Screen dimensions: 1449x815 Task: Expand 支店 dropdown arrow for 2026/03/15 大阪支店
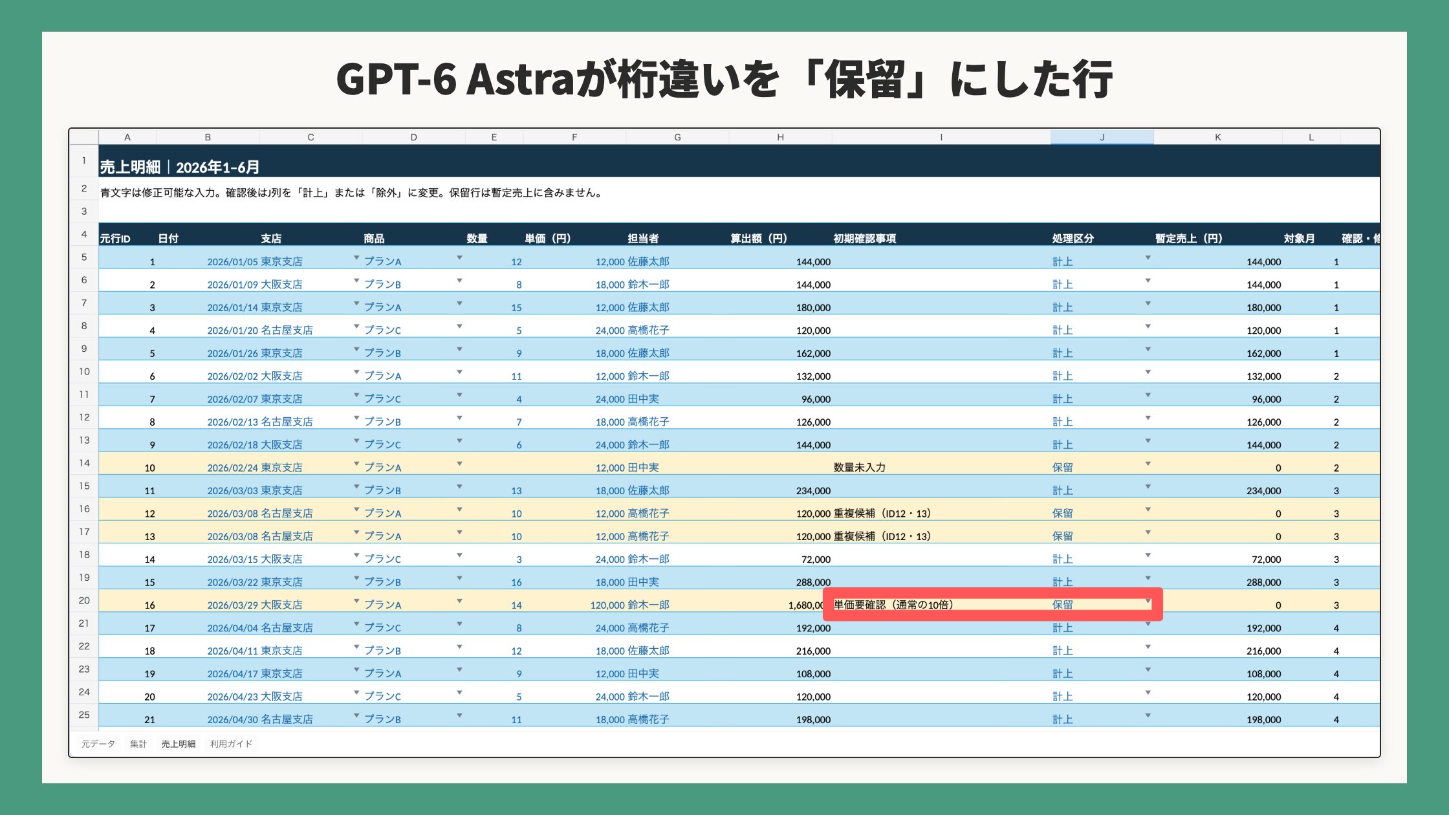click(356, 556)
